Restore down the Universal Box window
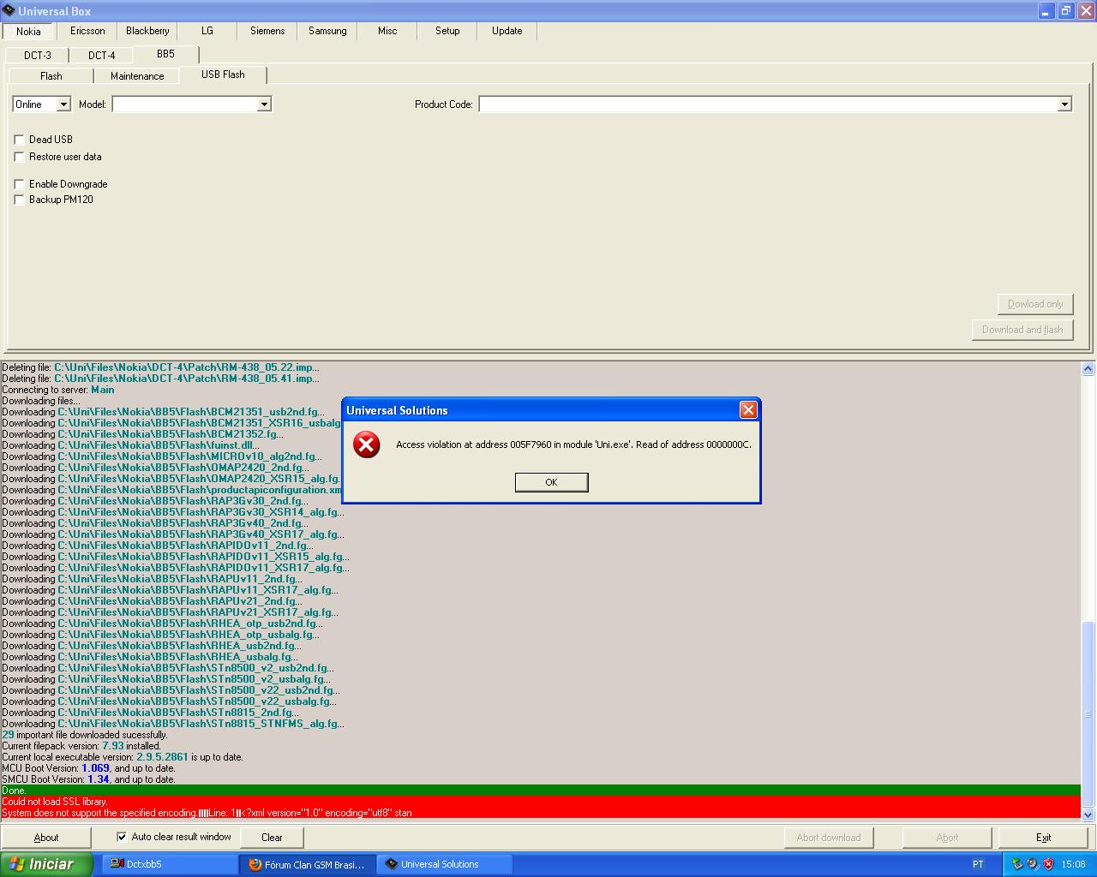 point(1066,11)
